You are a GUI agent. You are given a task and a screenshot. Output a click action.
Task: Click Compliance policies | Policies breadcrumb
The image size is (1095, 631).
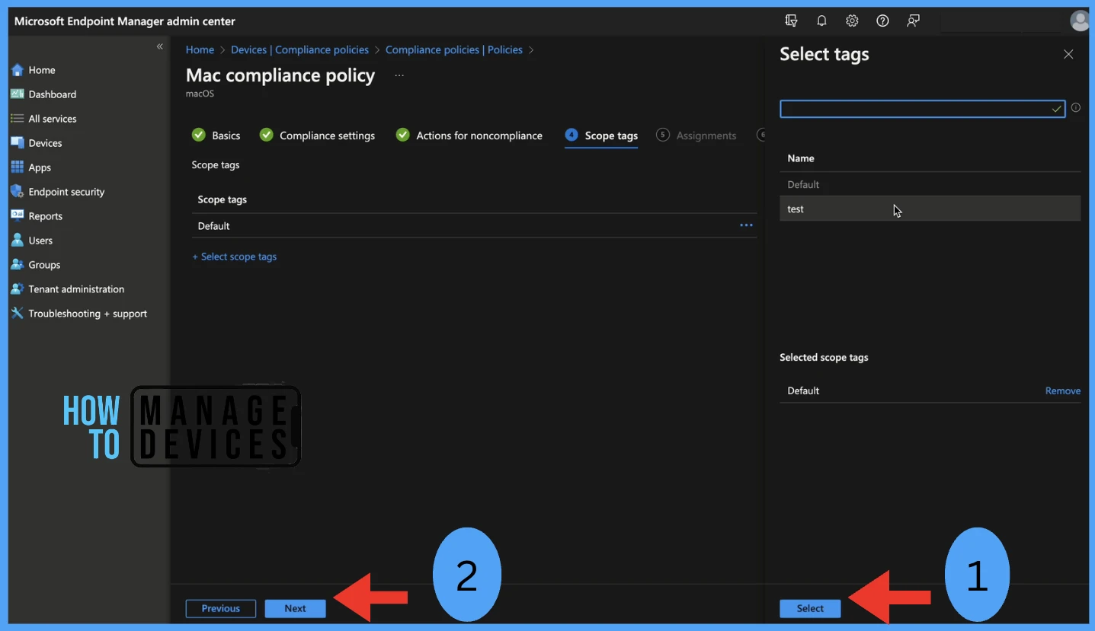[454, 50]
